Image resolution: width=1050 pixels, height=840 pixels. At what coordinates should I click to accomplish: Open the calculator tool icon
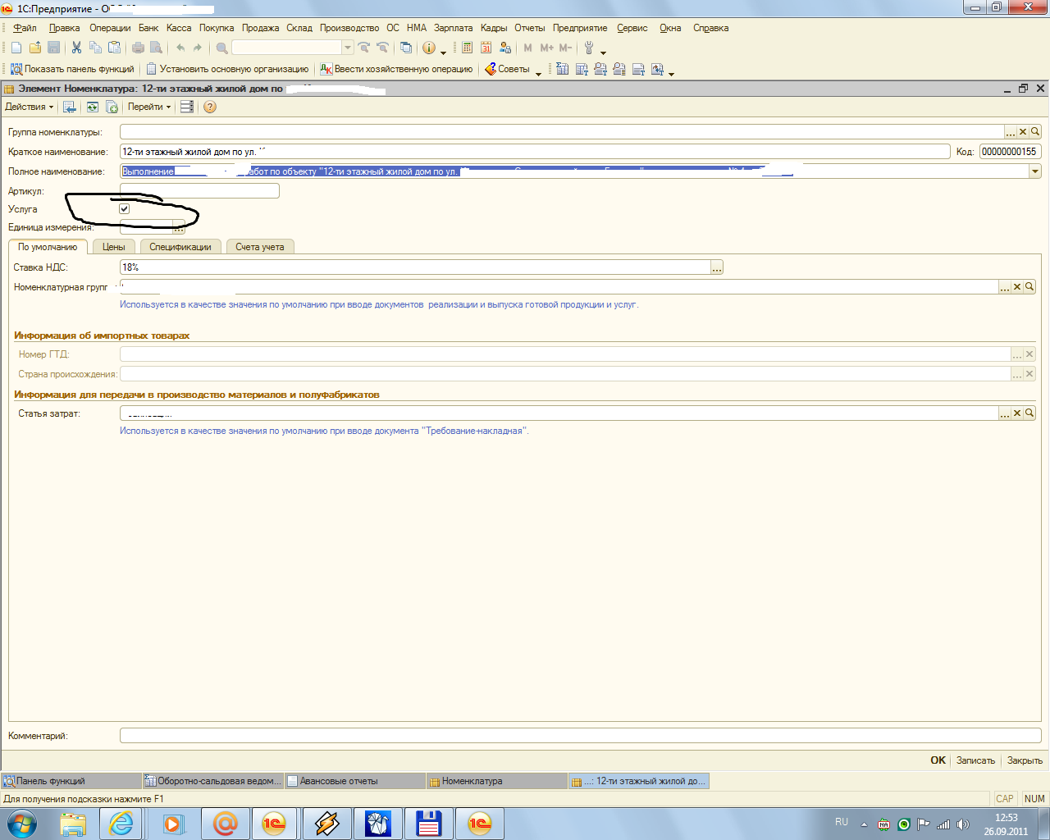[x=468, y=48]
